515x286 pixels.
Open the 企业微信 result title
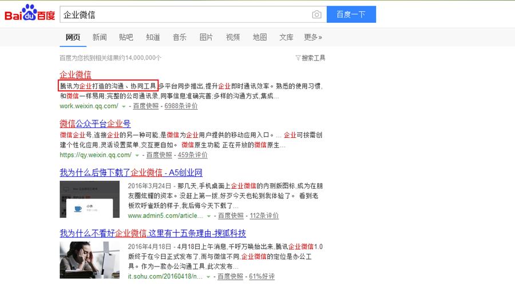[x=75, y=74]
